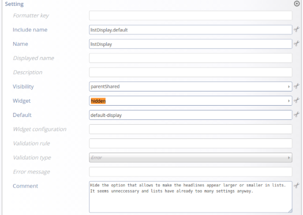Click the Default label

coord(22,115)
